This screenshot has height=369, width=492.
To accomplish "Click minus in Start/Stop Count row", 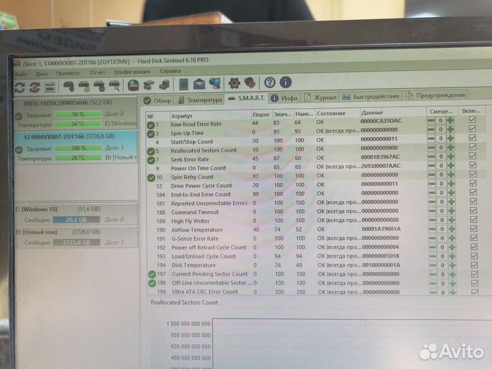I will click(x=431, y=138).
